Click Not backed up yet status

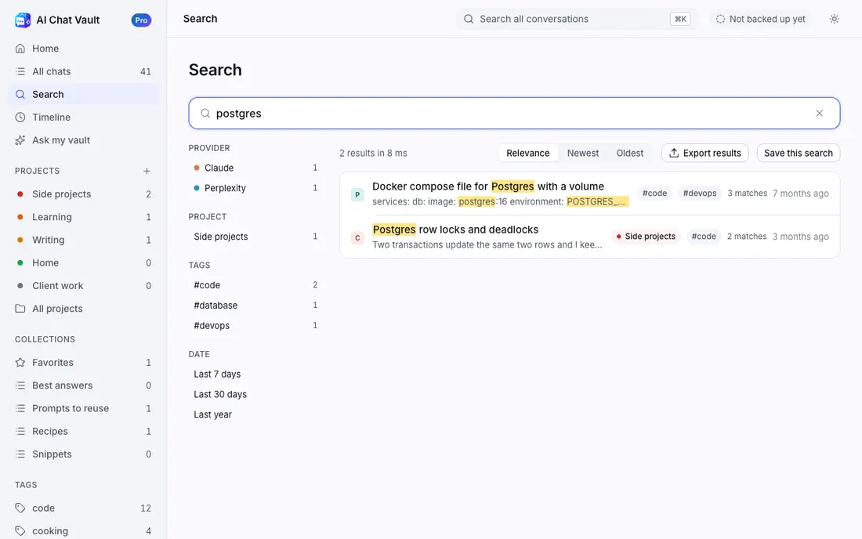pos(760,19)
